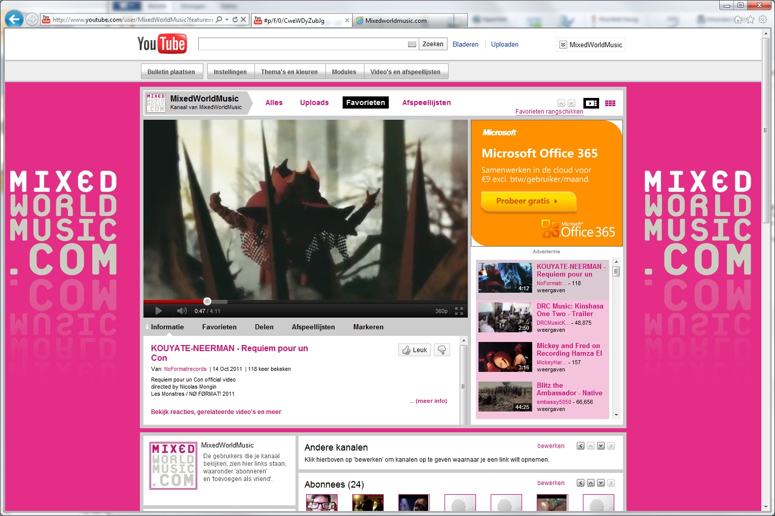Click Bekijk reacties, gerelateerde video's en meer
This screenshot has width=775, height=516.
pos(216,412)
